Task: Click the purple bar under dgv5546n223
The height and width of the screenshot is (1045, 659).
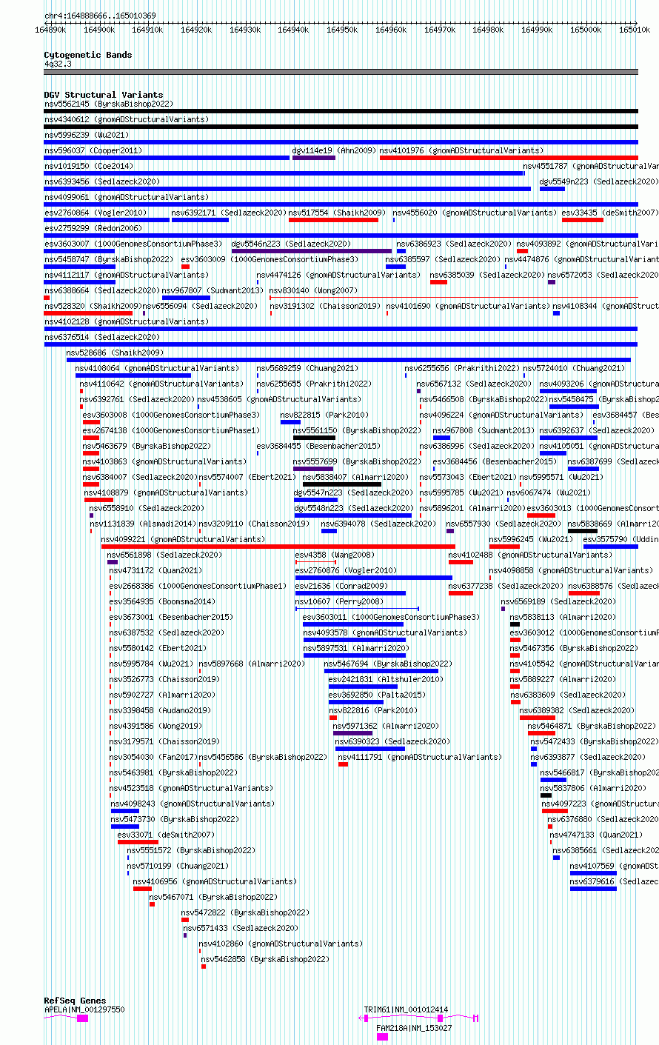Action: [x=312, y=251]
